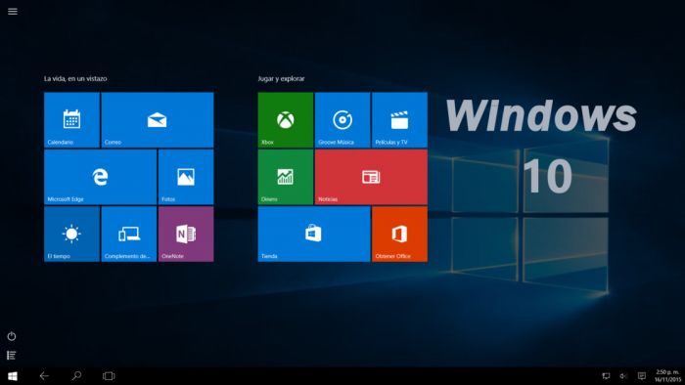
Task: Open the taskbar search icon
Action: tap(76, 376)
